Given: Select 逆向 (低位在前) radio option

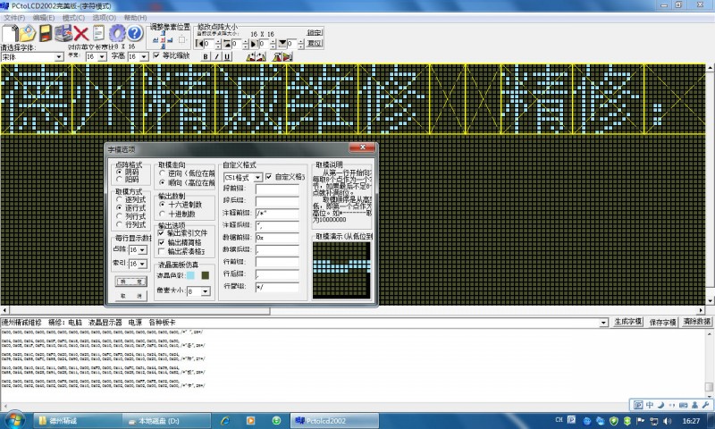Looking at the screenshot, I should 162,173.
